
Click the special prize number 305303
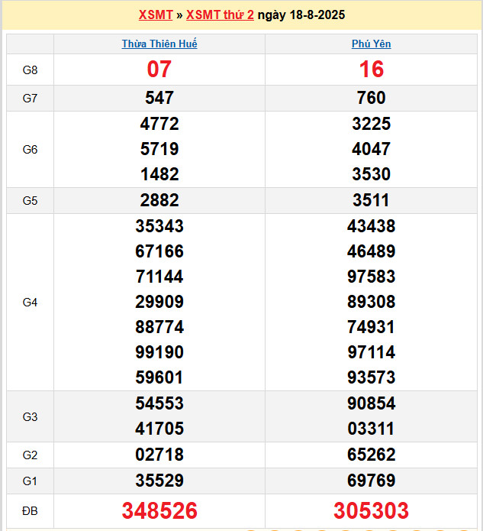[371, 510]
